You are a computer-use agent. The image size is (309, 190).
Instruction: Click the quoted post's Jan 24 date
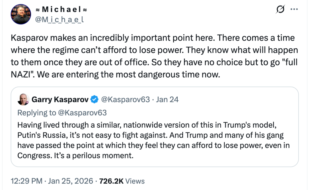coord(167,99)
